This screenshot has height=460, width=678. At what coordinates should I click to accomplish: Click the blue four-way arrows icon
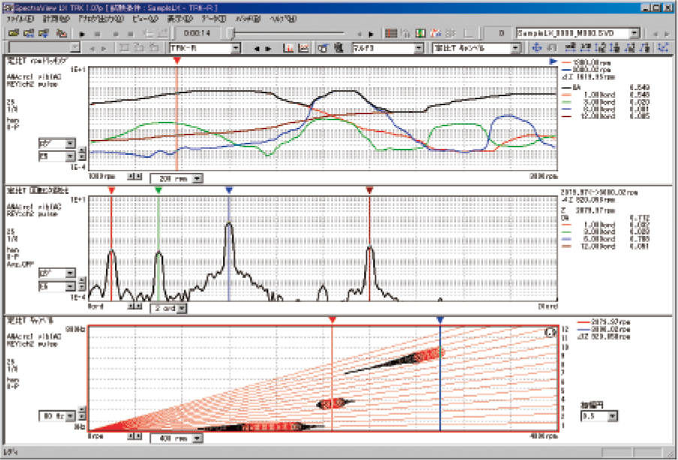(x=537, y=47)
